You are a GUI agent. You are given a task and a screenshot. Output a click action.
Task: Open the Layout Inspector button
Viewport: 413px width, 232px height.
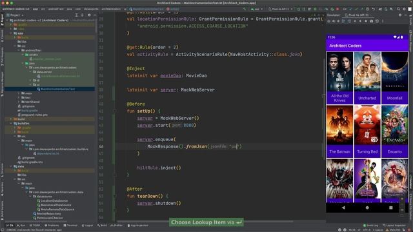[x=394, y=226]
